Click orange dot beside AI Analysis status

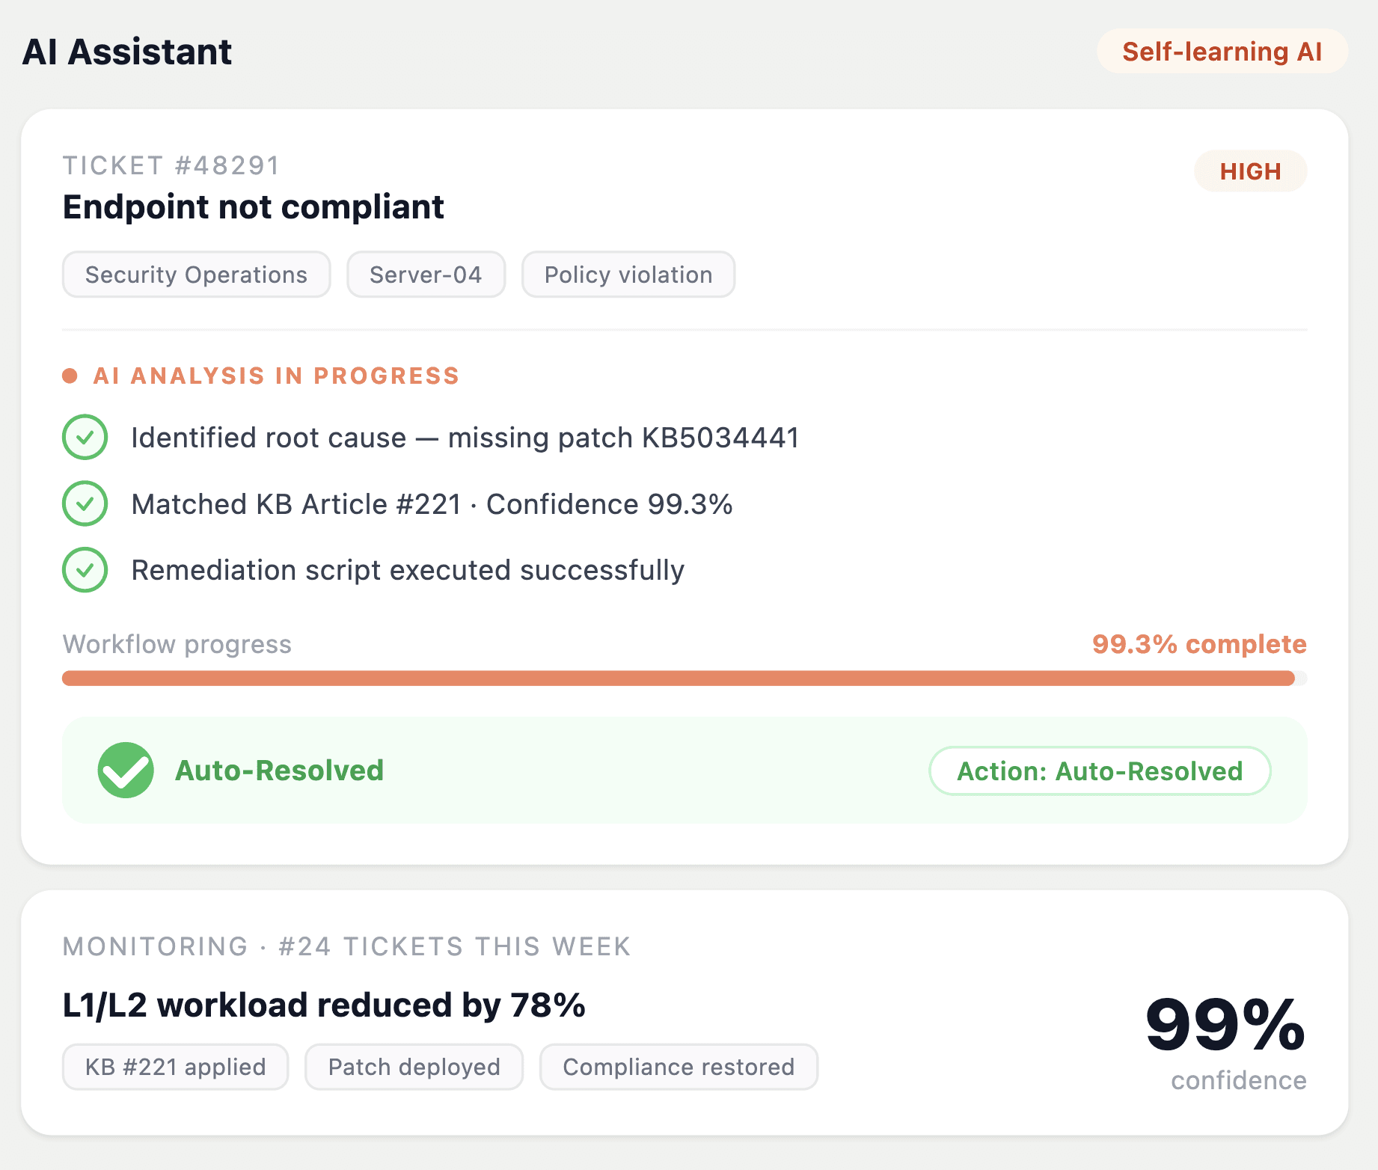tap(70, 376)
